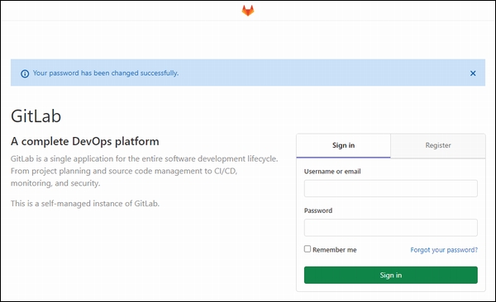Focus the Username or email field

pos(391,188)
